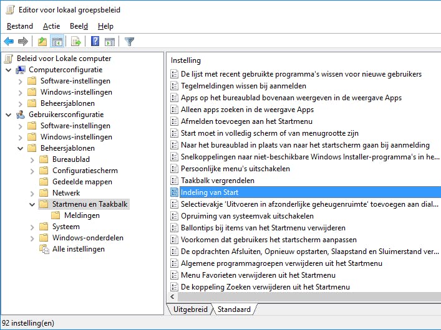
Task: Select 'Ballontips bij items van het Startmenu verwijderen'
Action: pyautogui.click(x=263, y=228)
